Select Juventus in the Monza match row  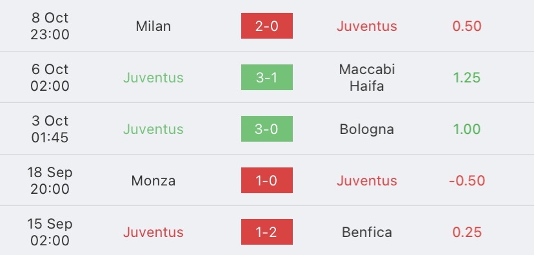point(367,180)
